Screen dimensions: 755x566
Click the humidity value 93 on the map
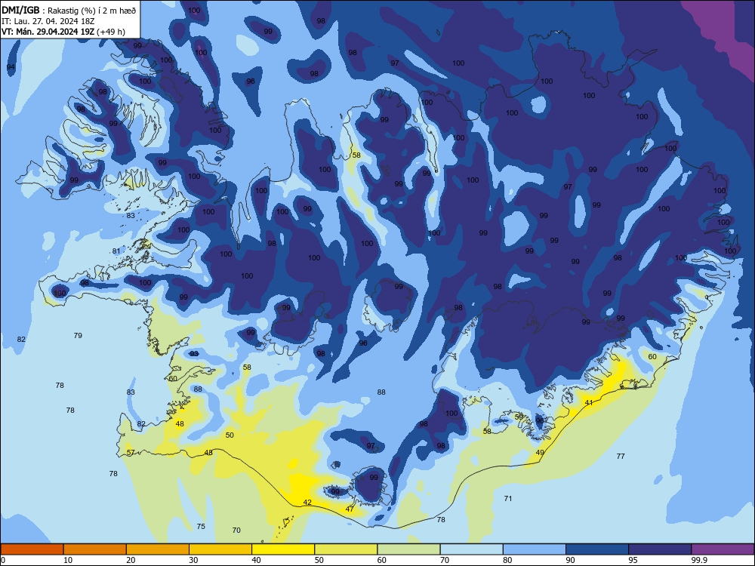click(194, 354)
